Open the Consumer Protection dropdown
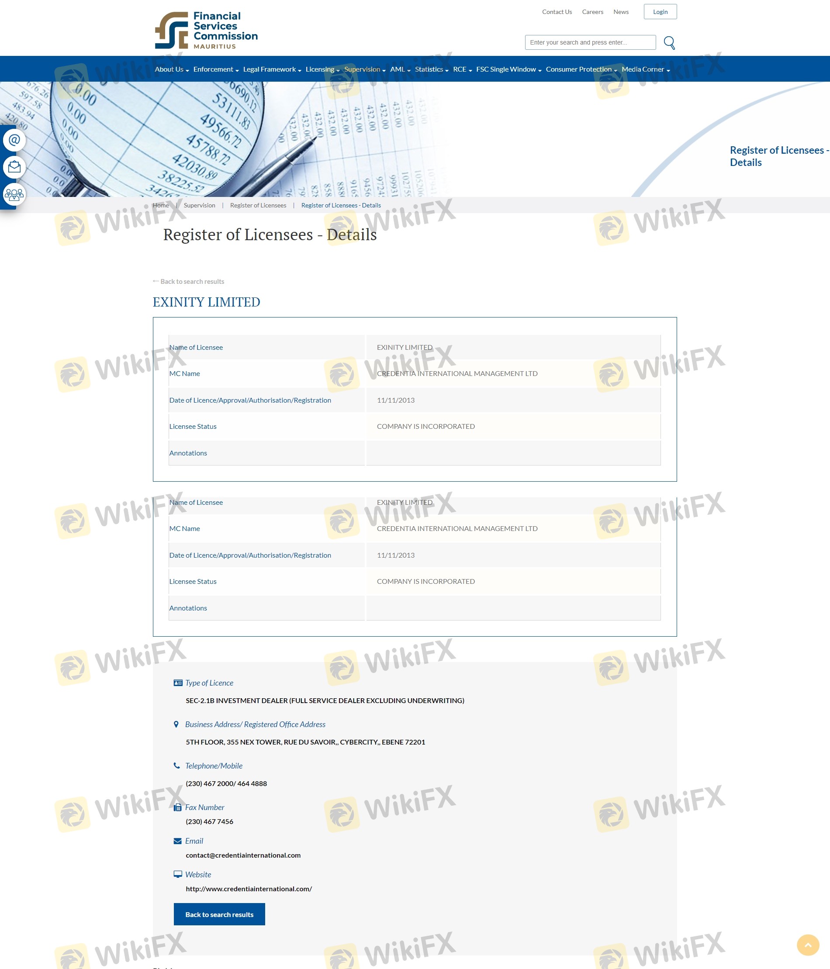The image size is (830, 969). tap(581, 69)
